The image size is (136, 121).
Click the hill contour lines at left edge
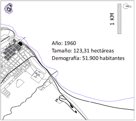coord(7,33)
